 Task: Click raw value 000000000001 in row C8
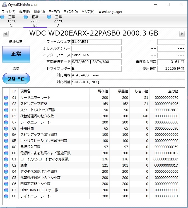point(167,196)
